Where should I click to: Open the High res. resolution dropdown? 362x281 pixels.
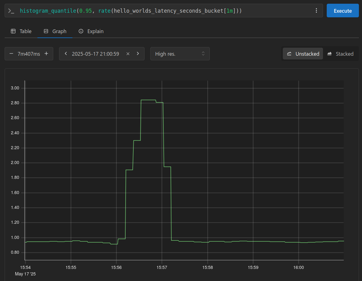180,54
